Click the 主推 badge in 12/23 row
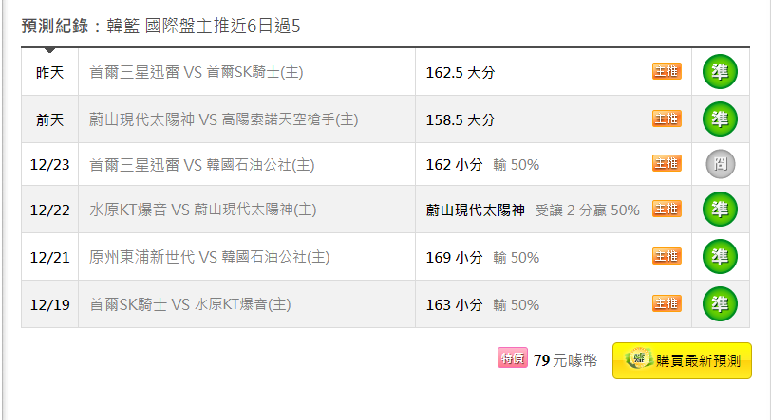Viewport: 771px width, 420px height. tap(667, 164)
